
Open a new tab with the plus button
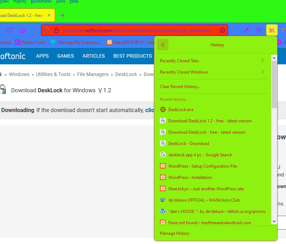[x=63, y=16]
